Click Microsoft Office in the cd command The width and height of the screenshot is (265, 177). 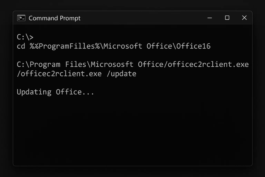tap(136, 46)
